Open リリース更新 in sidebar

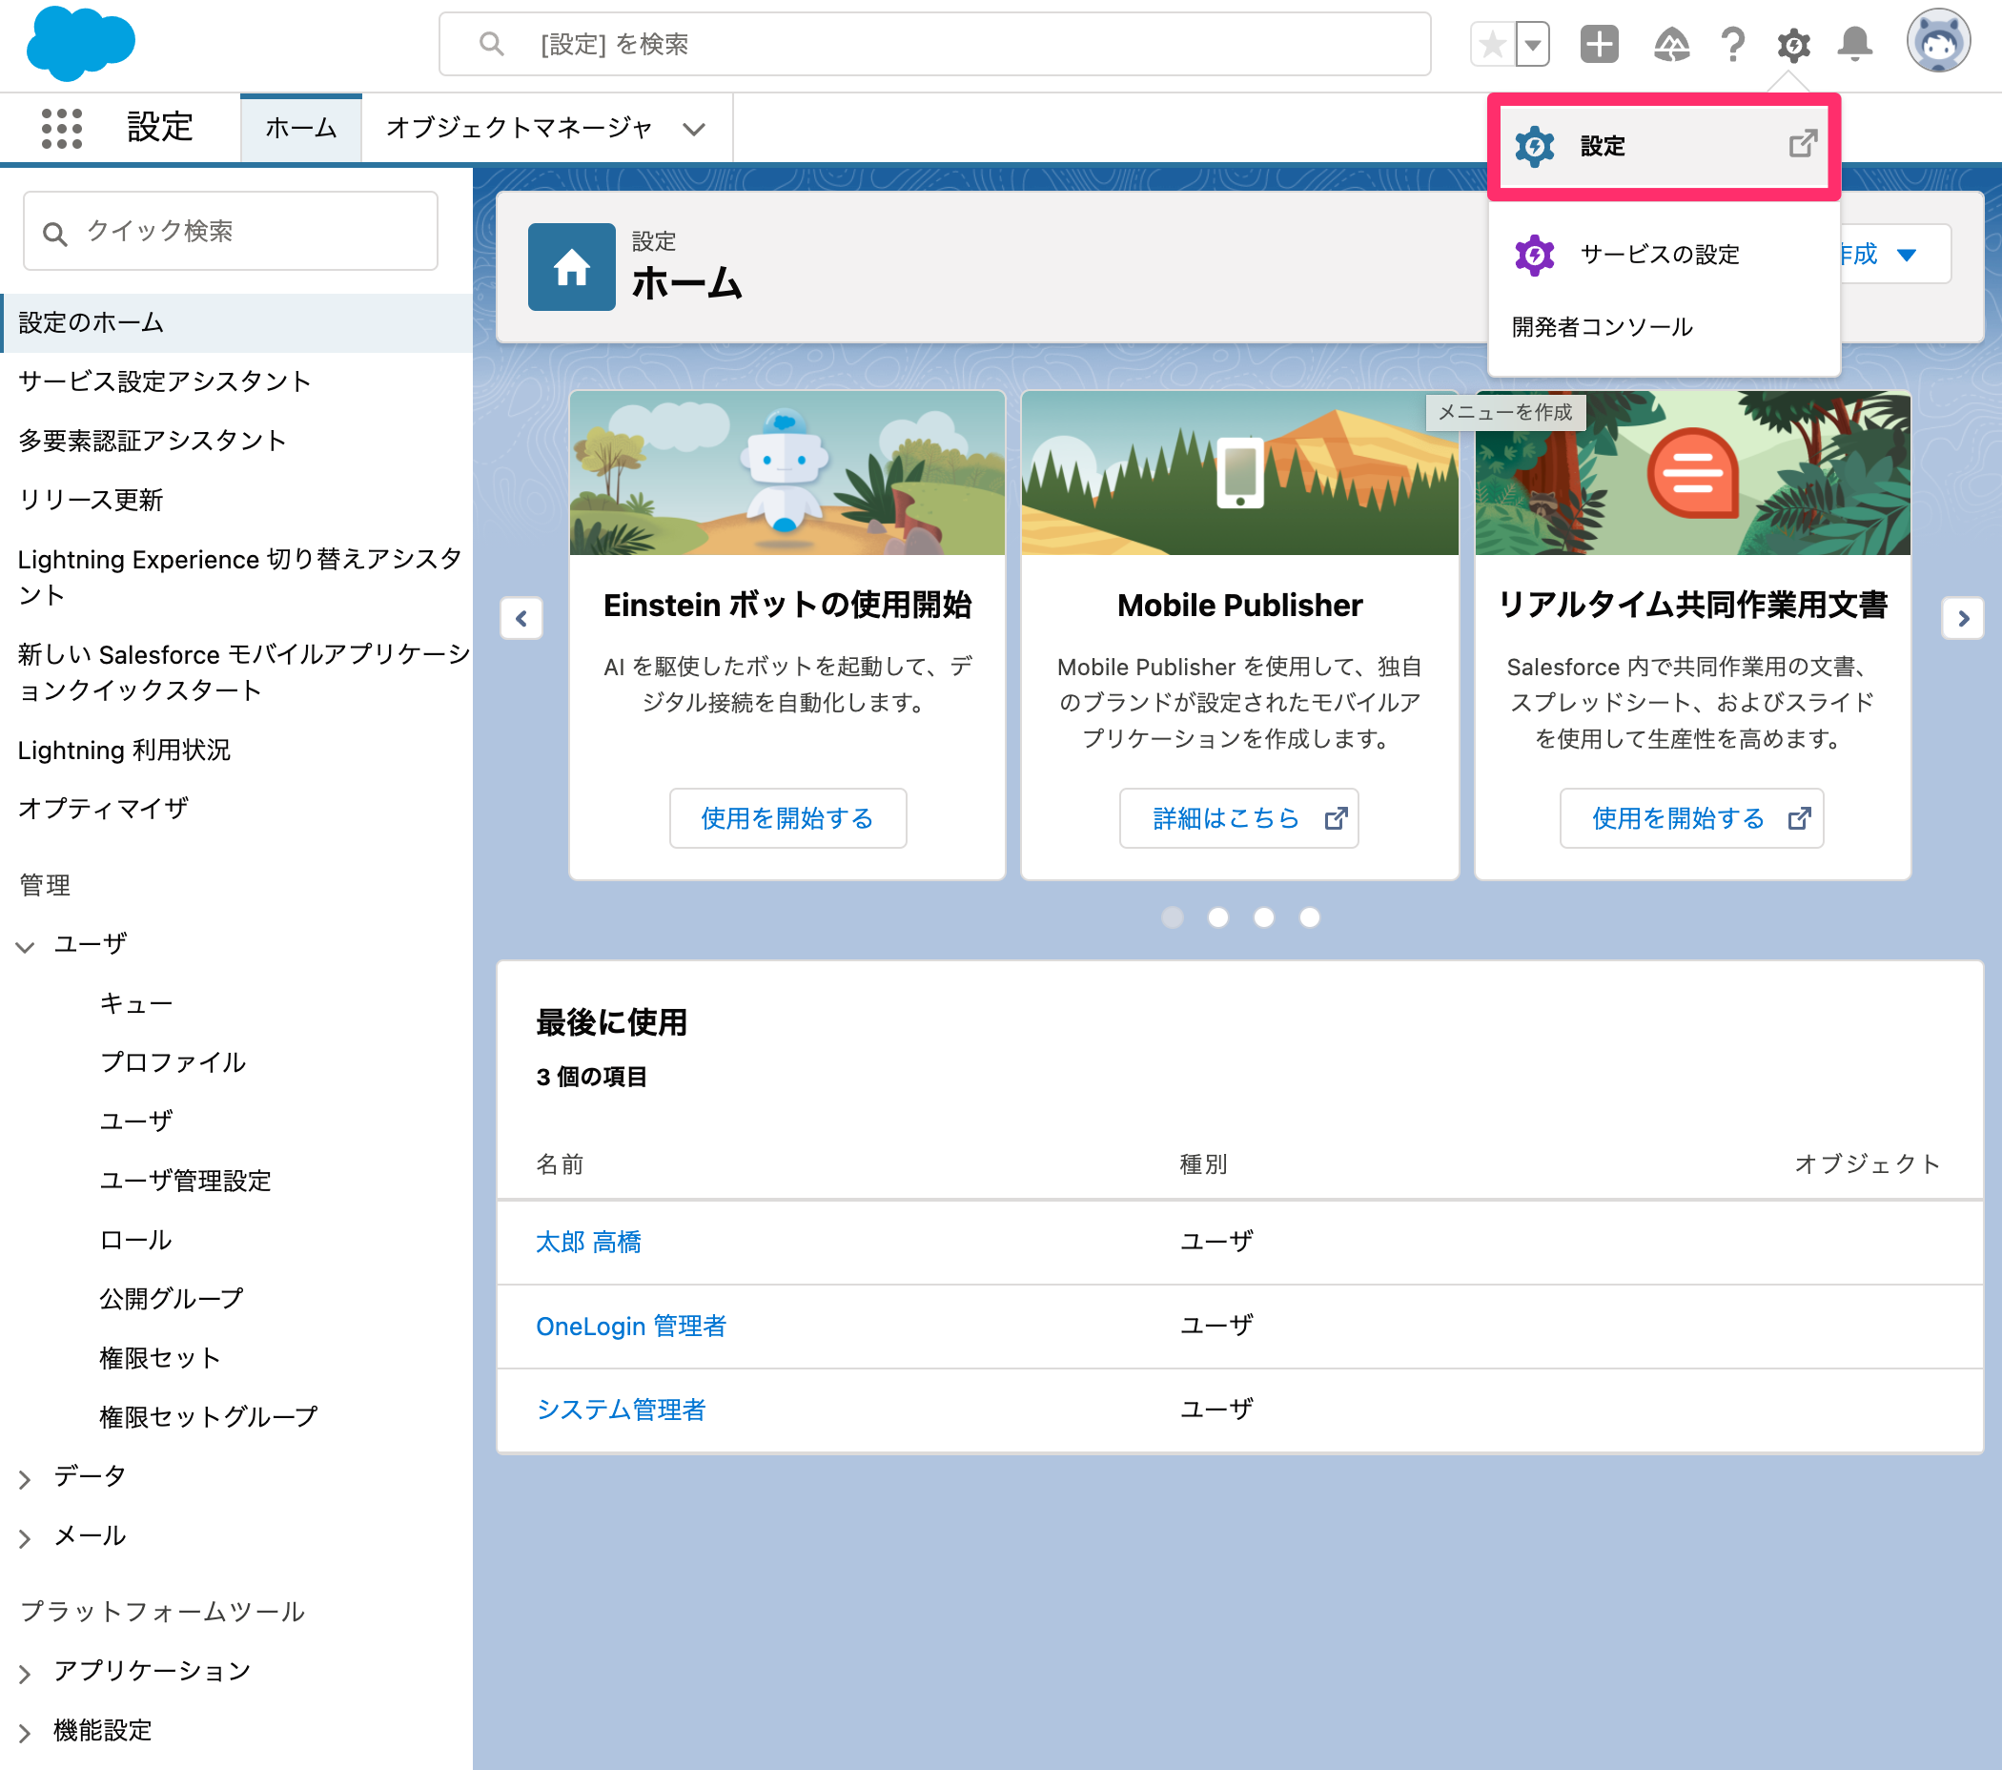point(91,501)
